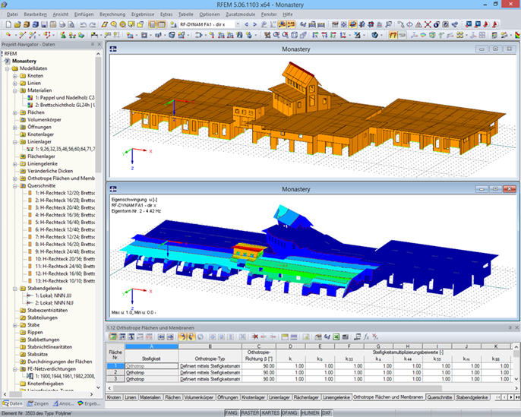Open a model with the folder icon
Screen dimensions: 521x417
click(x=17, y=24)
